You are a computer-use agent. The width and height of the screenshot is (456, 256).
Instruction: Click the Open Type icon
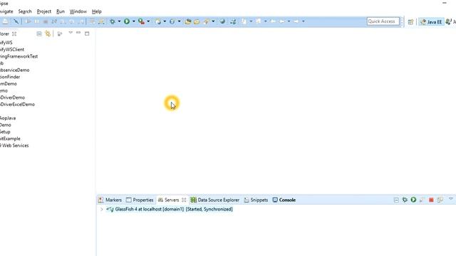tap(188, 21)
